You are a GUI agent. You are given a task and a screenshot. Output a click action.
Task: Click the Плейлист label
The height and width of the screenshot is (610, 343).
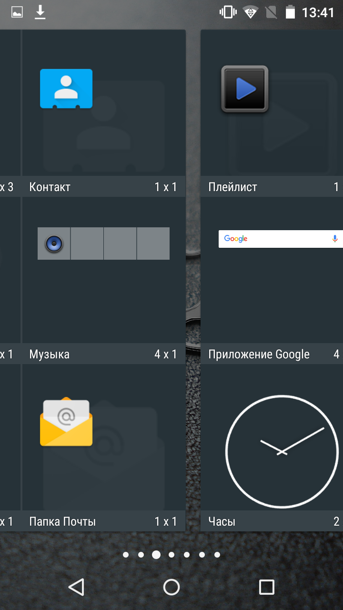coord(232,187)
